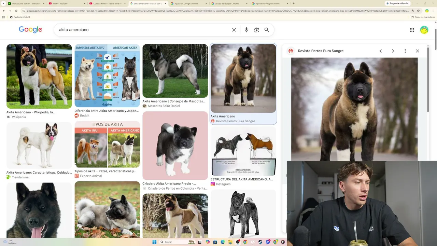Open Akita Americano | Consejos de Mascotas link
Image resolution: width=437 pixels, height=246 pixels.
pos(174,101)
